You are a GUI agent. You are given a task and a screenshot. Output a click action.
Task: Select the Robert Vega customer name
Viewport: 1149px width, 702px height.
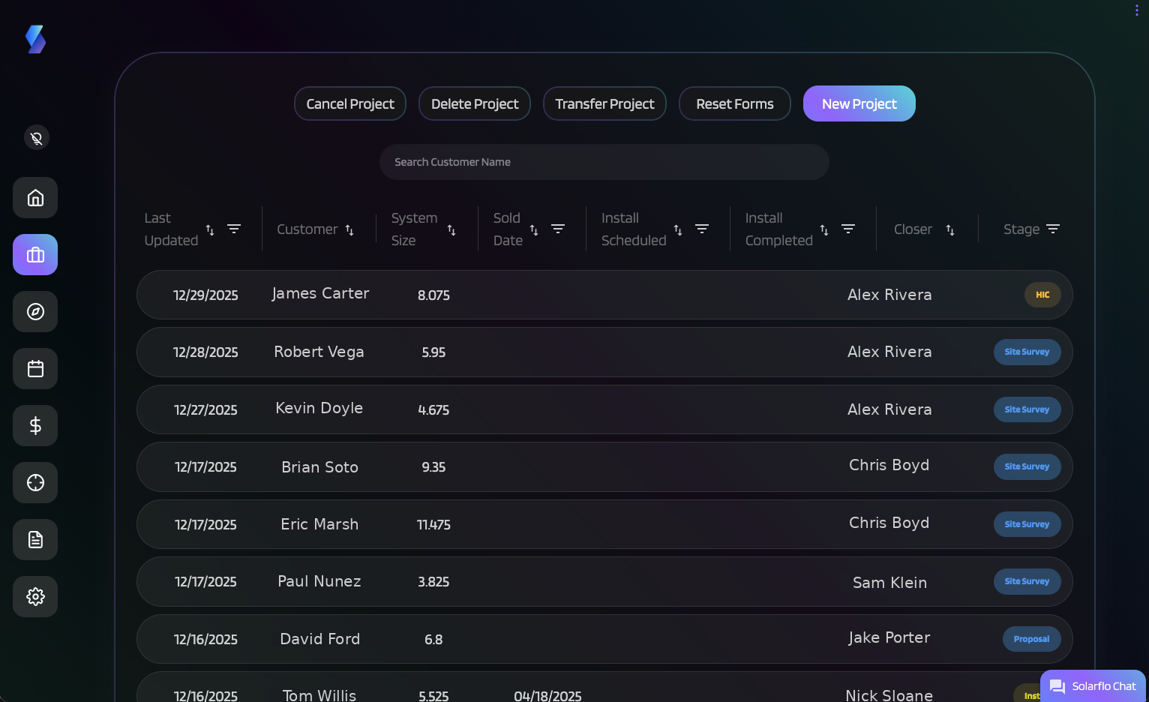(319, 352)
